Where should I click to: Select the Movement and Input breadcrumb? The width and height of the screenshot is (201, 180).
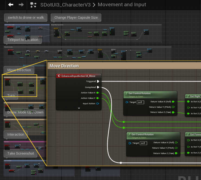point(122,5)
